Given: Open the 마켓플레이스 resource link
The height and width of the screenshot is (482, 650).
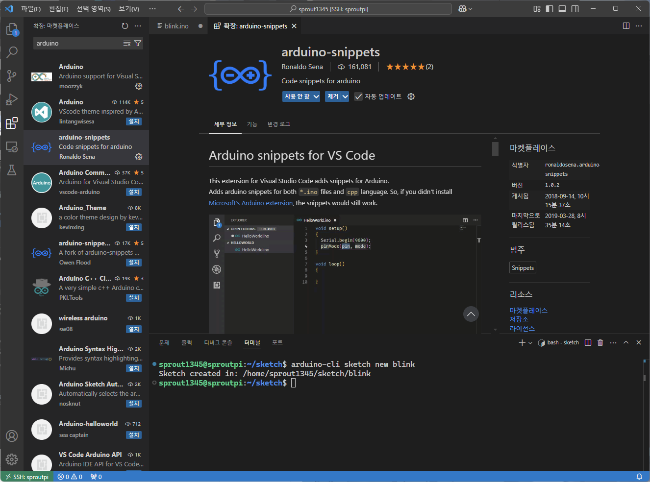Looking at the screenshot, I should 528,311.
